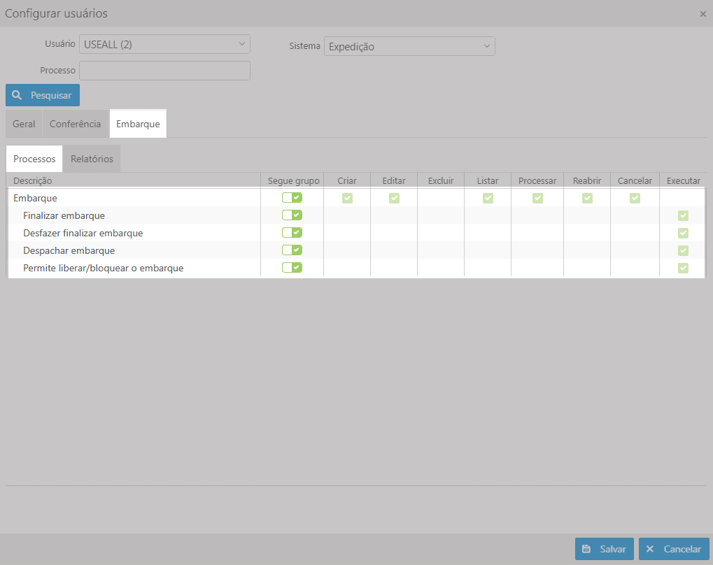Screen dimensions: 713x565
Task: Toggle Segue grupo for Desfazer finalizar embarque
Action: pyautogui.click(x=292, y=233)
